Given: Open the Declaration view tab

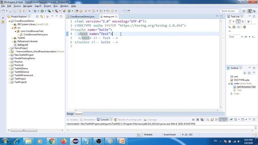Looking at the screenshot, I should [87, 120].
